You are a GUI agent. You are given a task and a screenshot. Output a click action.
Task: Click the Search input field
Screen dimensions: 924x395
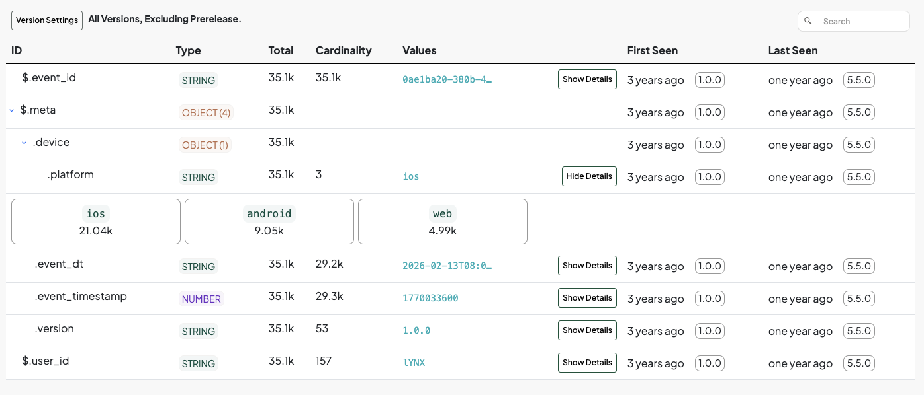[x=860, y=20]
